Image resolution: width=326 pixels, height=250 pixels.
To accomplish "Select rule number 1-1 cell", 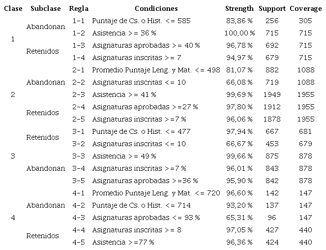I will coord(79,21).
